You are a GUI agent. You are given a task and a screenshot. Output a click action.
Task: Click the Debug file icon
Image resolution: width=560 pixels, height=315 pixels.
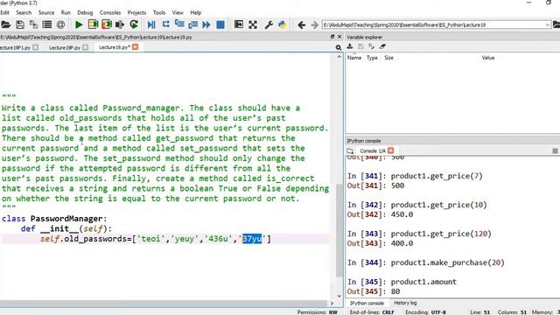coord(151,24)
